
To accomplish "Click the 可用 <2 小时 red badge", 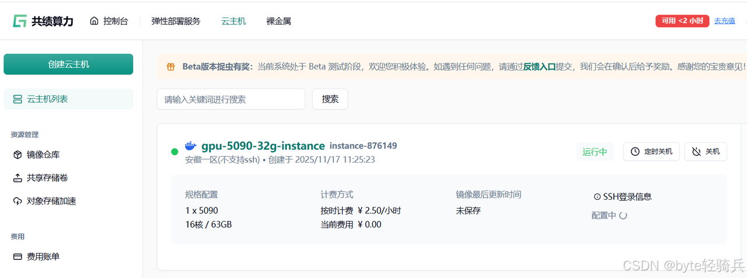I will point(682,21).
